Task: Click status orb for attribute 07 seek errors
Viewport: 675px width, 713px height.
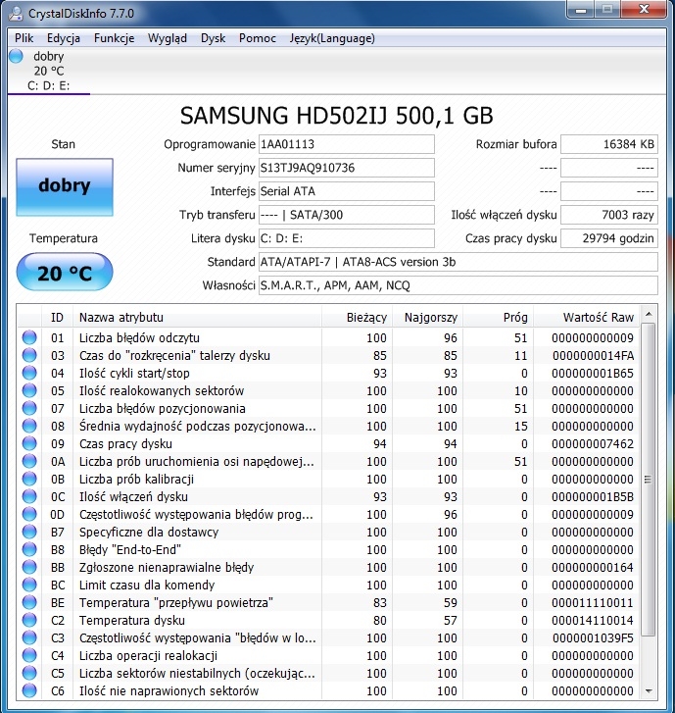Action: pos(29,408)
